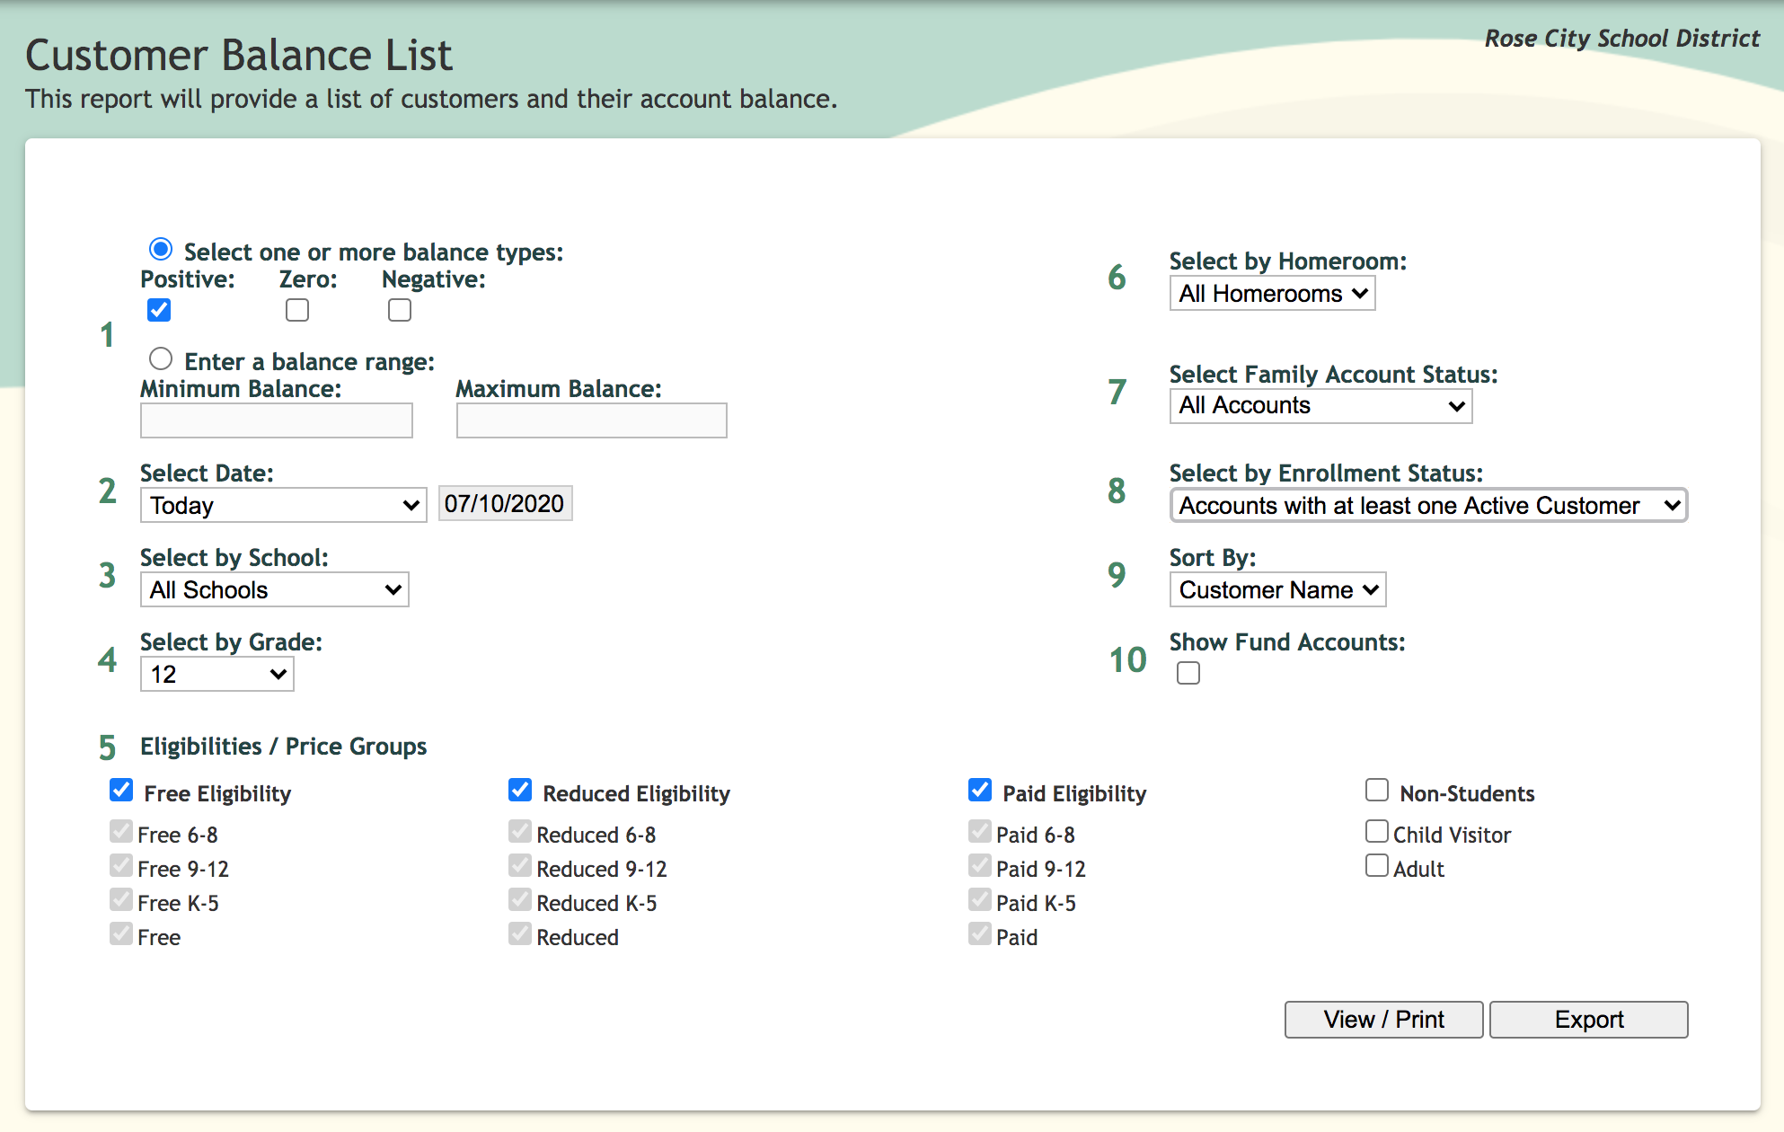This screenshot has height=1132, width=1784.
Task: Open the Select by Grade dropdown
Action: point(216,675)
